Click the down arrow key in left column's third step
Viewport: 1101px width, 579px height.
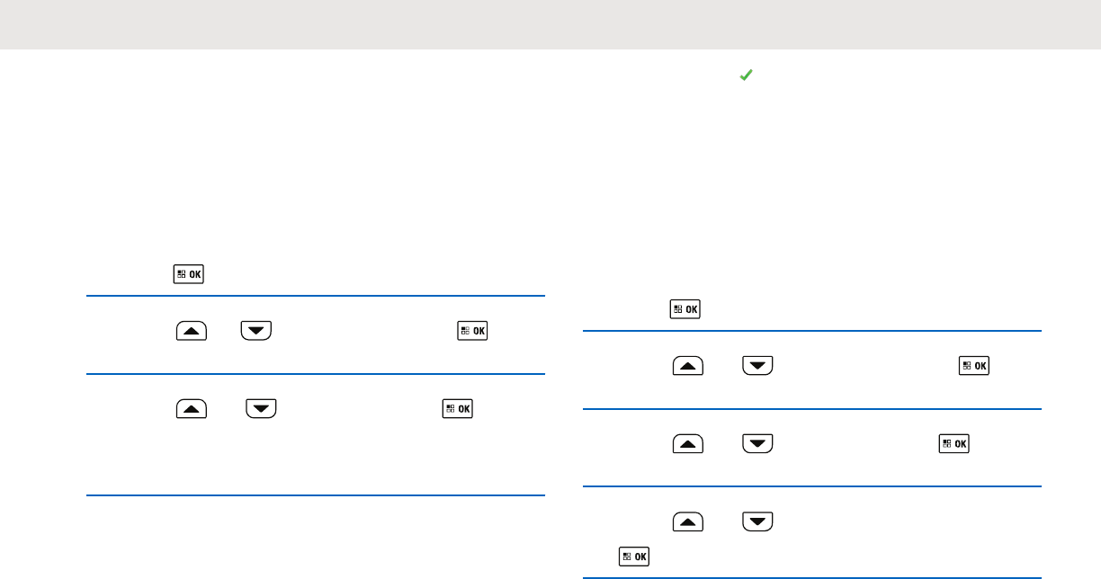[x=261, y=410]
